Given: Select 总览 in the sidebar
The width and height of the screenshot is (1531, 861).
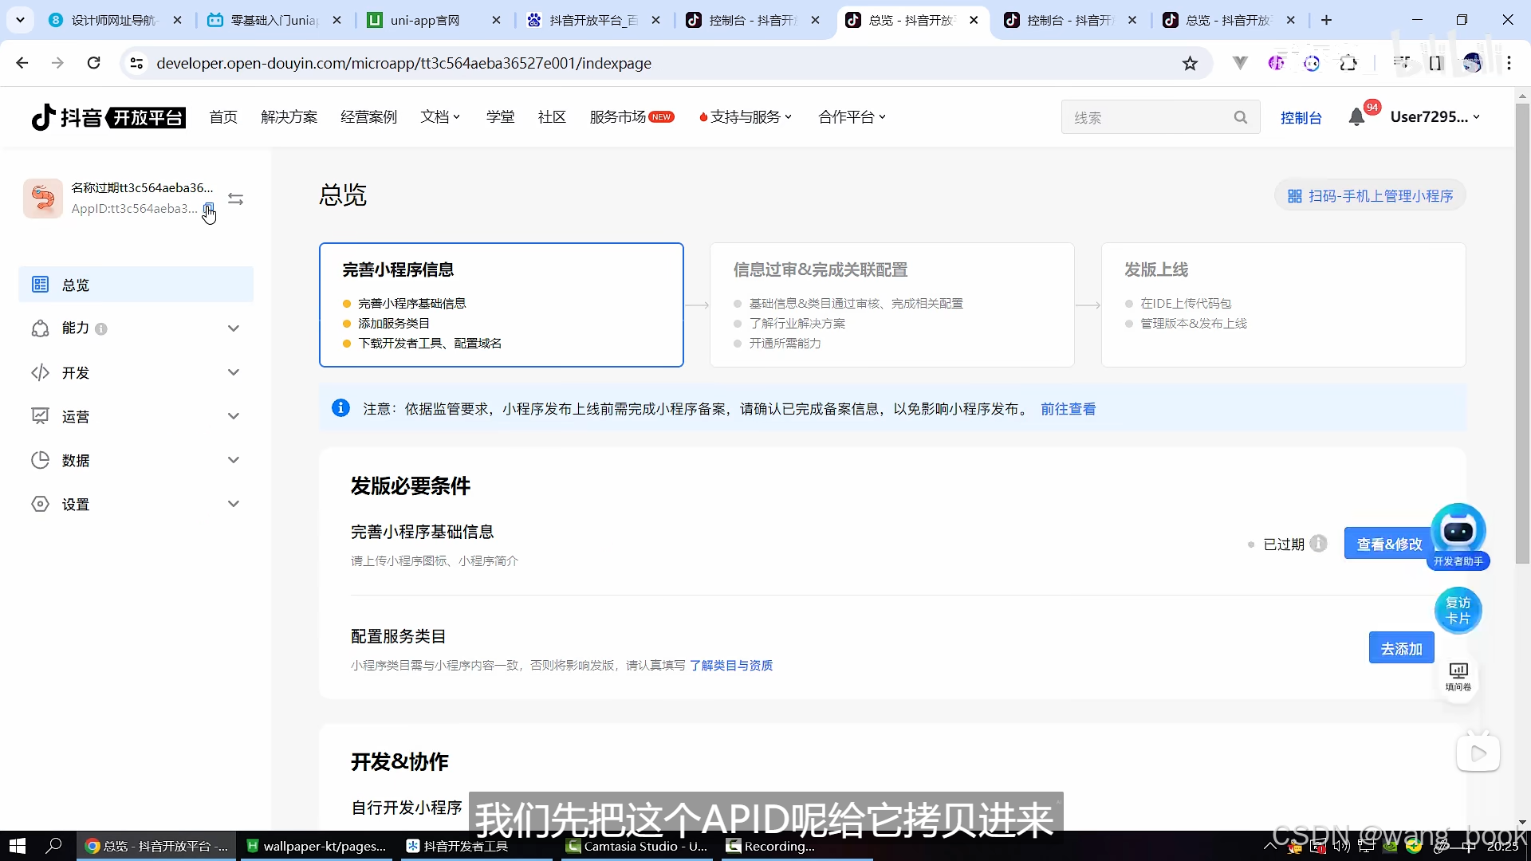Looking at the screenshot, I should (136, 285).
